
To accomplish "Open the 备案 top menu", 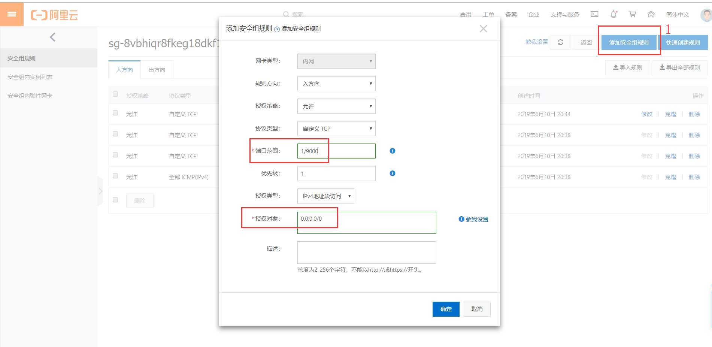I will (x=511, y=15).
